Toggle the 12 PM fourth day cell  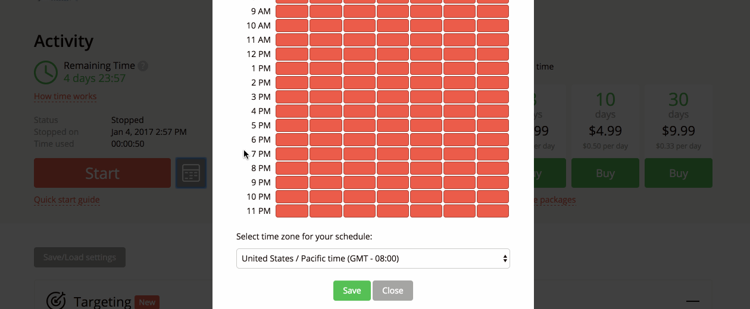pos(392,54)
